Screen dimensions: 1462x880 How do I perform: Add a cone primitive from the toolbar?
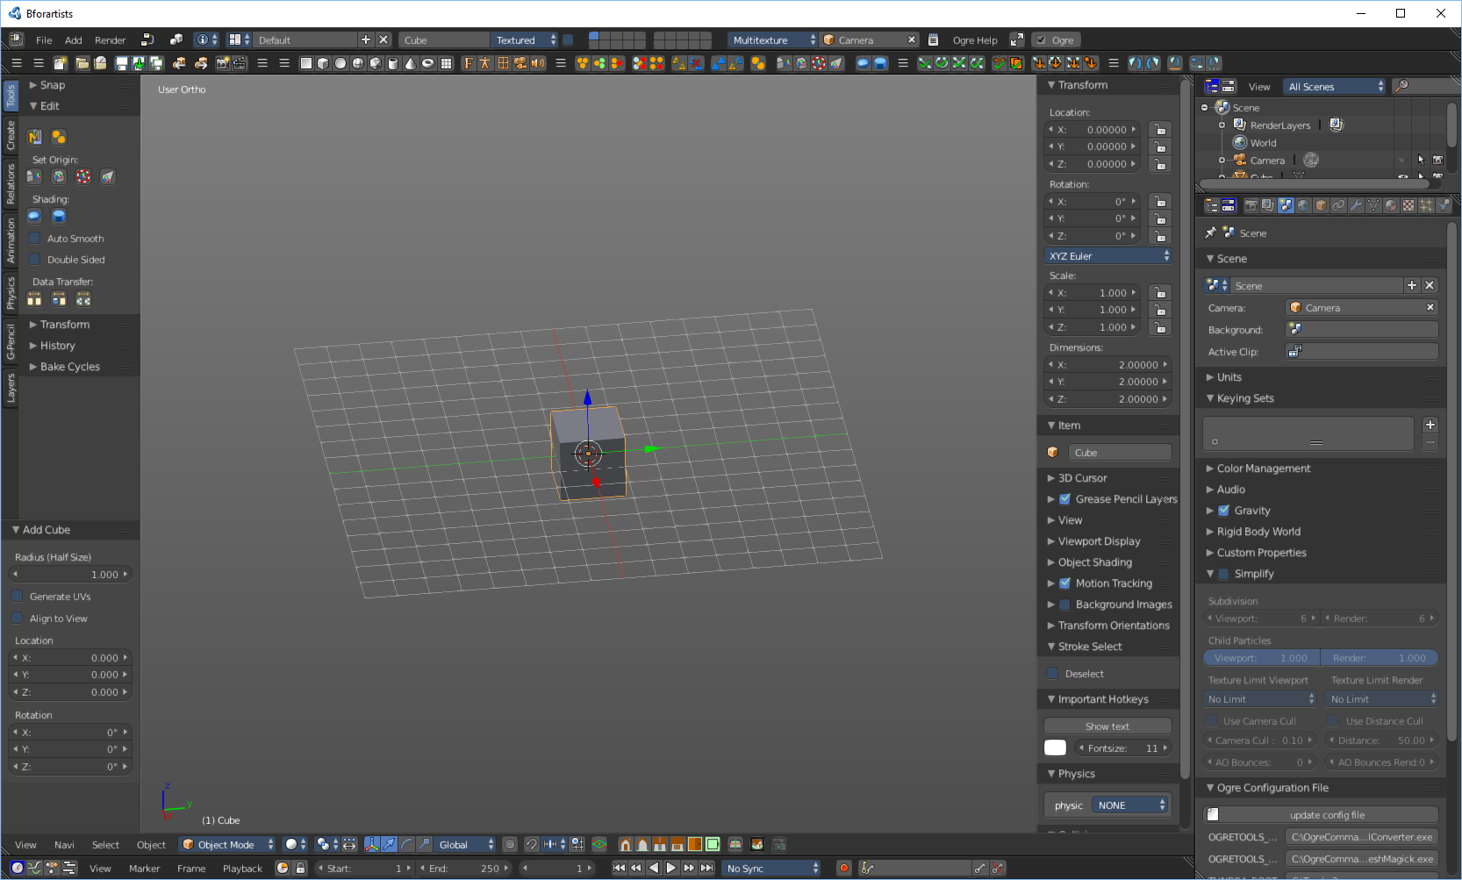410,63
